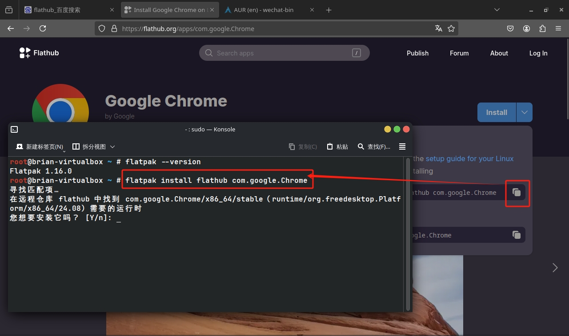Click the shield tracking protection icon

point(102,28)
